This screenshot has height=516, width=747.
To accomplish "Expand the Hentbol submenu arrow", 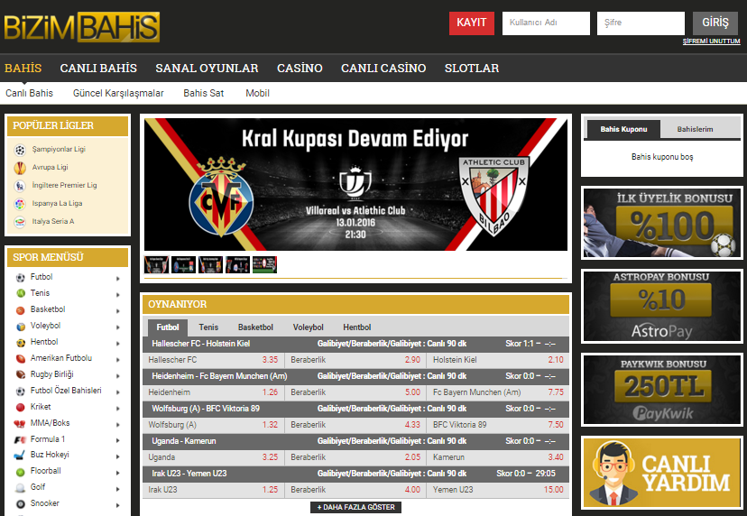I will 117,344.
